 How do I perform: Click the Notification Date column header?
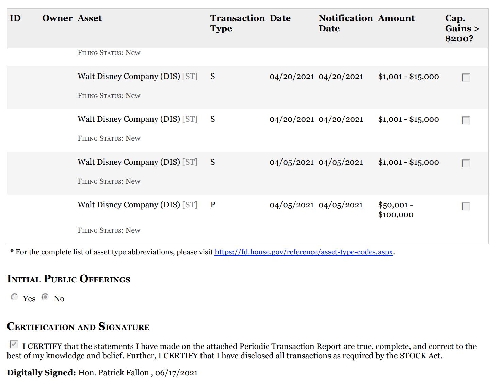tap(345, 23)
